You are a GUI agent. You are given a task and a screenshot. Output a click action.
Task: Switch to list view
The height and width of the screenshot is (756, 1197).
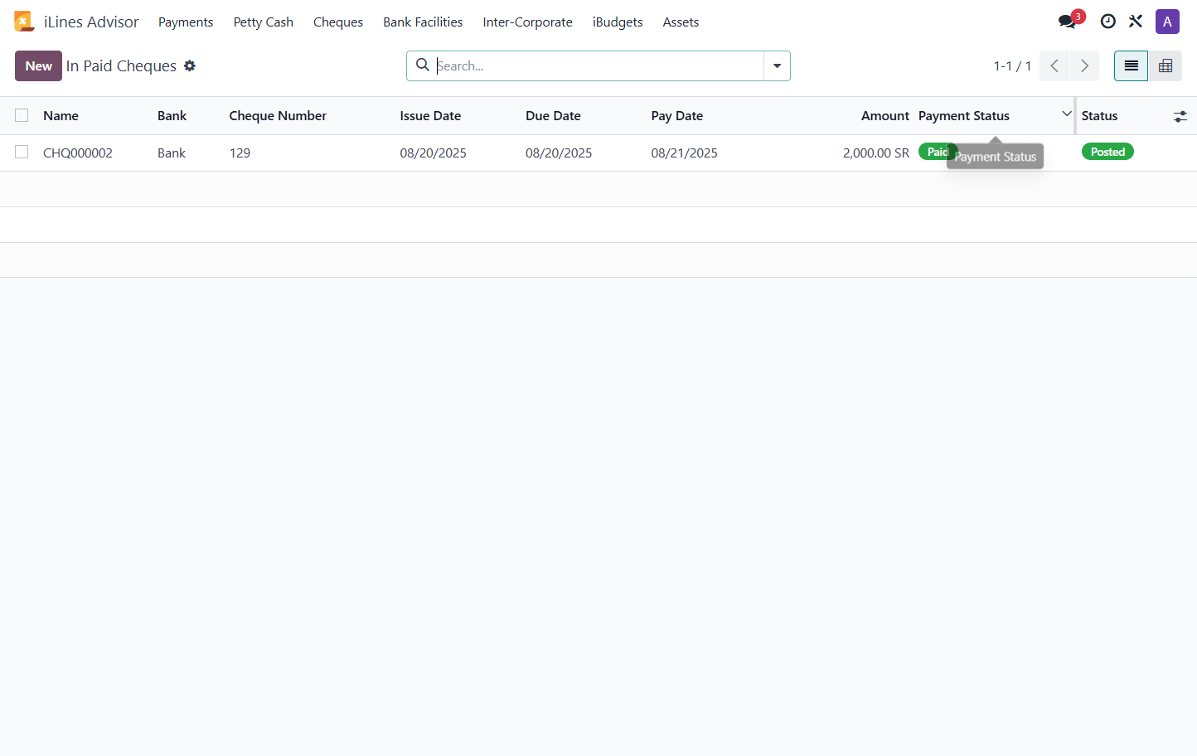(x=1131, y=65)
